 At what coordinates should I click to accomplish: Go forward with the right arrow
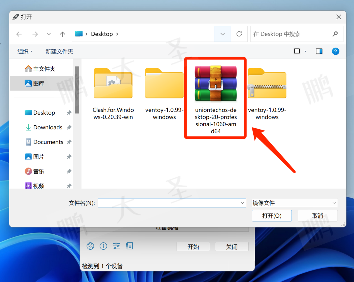point(35,34)
